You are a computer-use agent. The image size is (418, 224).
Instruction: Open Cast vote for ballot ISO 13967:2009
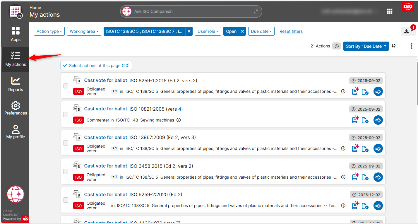(x=106, y=137)
